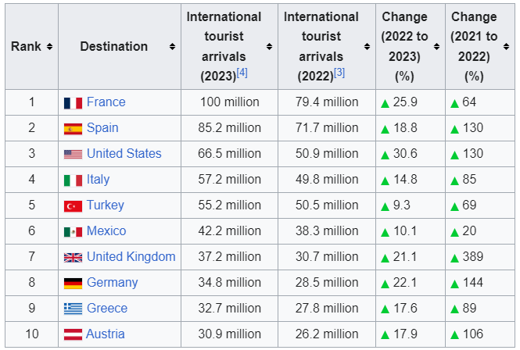Click the United States flag icon
The image size is (520, 350).
(73, 154)
